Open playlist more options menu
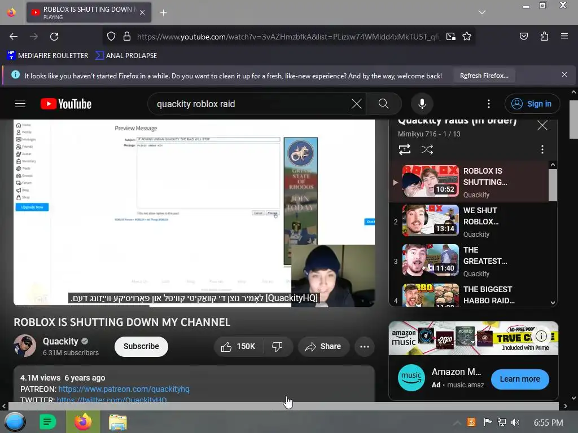Image resolution: width=578 pixels, height=433 pixels. [542, 149]
